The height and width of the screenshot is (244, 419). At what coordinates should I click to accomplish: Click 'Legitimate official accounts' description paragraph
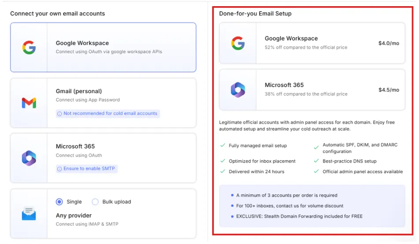pos(307,125)
